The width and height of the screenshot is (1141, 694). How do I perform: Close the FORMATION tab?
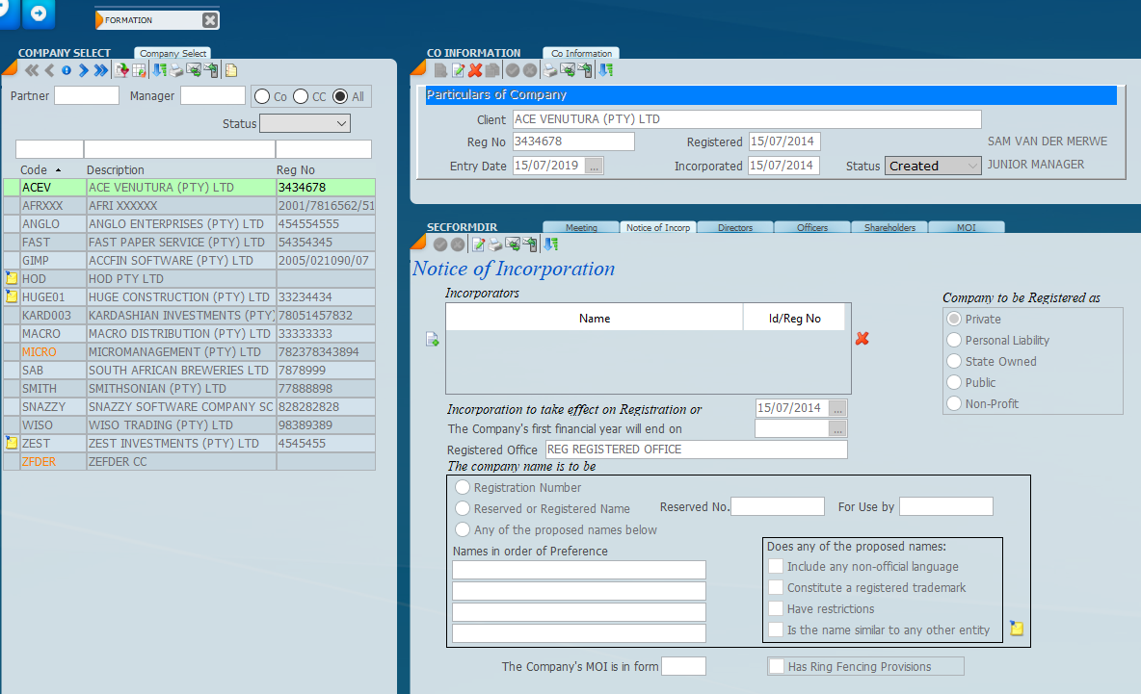210,20
